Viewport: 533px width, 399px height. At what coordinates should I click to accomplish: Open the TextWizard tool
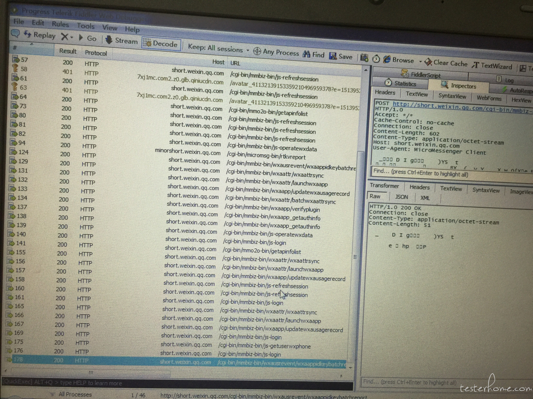[492, 65]
